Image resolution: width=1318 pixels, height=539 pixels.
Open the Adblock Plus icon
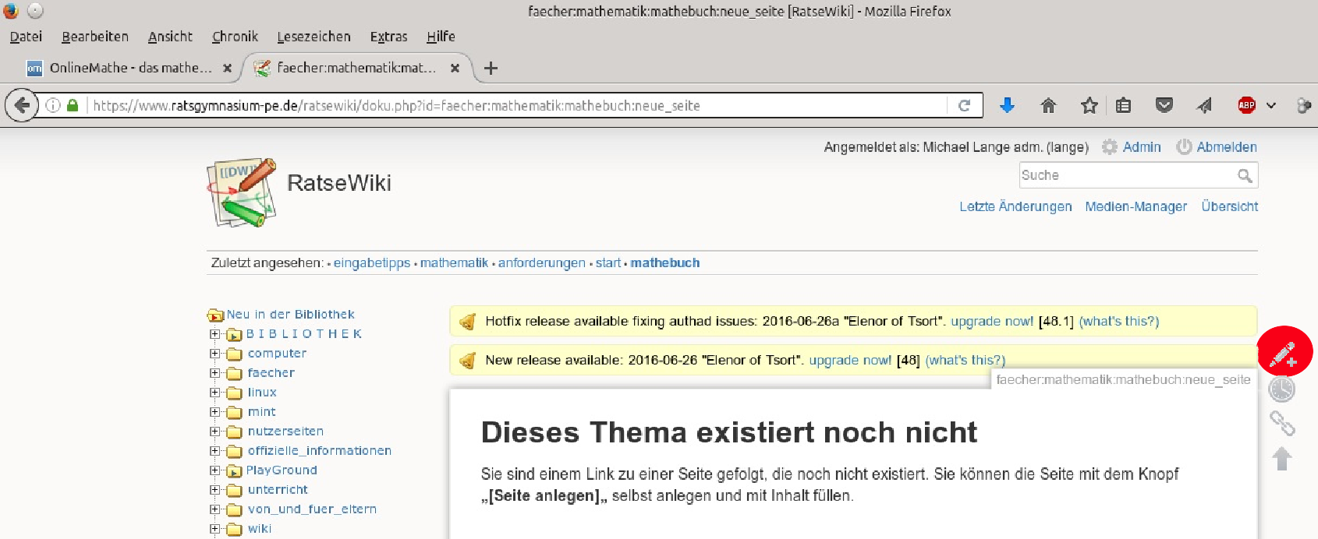click(1246, 105)
